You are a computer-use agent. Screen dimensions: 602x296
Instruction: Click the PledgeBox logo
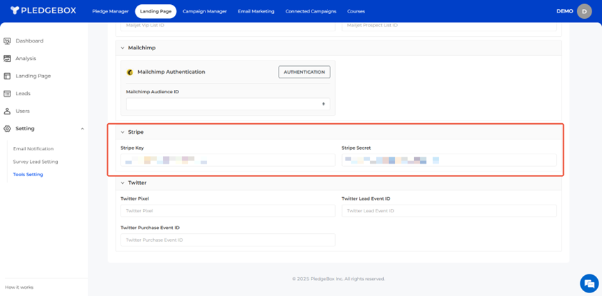pyautogui.click(x=43, y=10)
